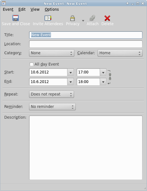Image resolution: width=147 pixels, height=191 pixels.
Task: Click the Save and Close floppy icon
Action: pos(16,18)
